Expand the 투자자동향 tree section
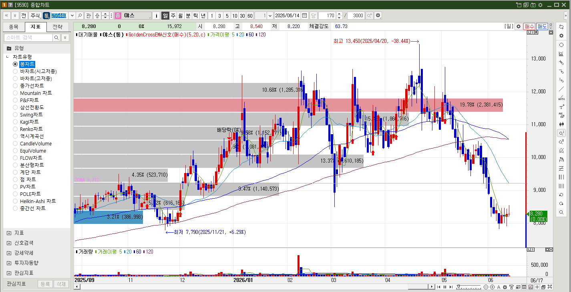The height and width of the screenshot is (292, 571). [x=9, y=263]
